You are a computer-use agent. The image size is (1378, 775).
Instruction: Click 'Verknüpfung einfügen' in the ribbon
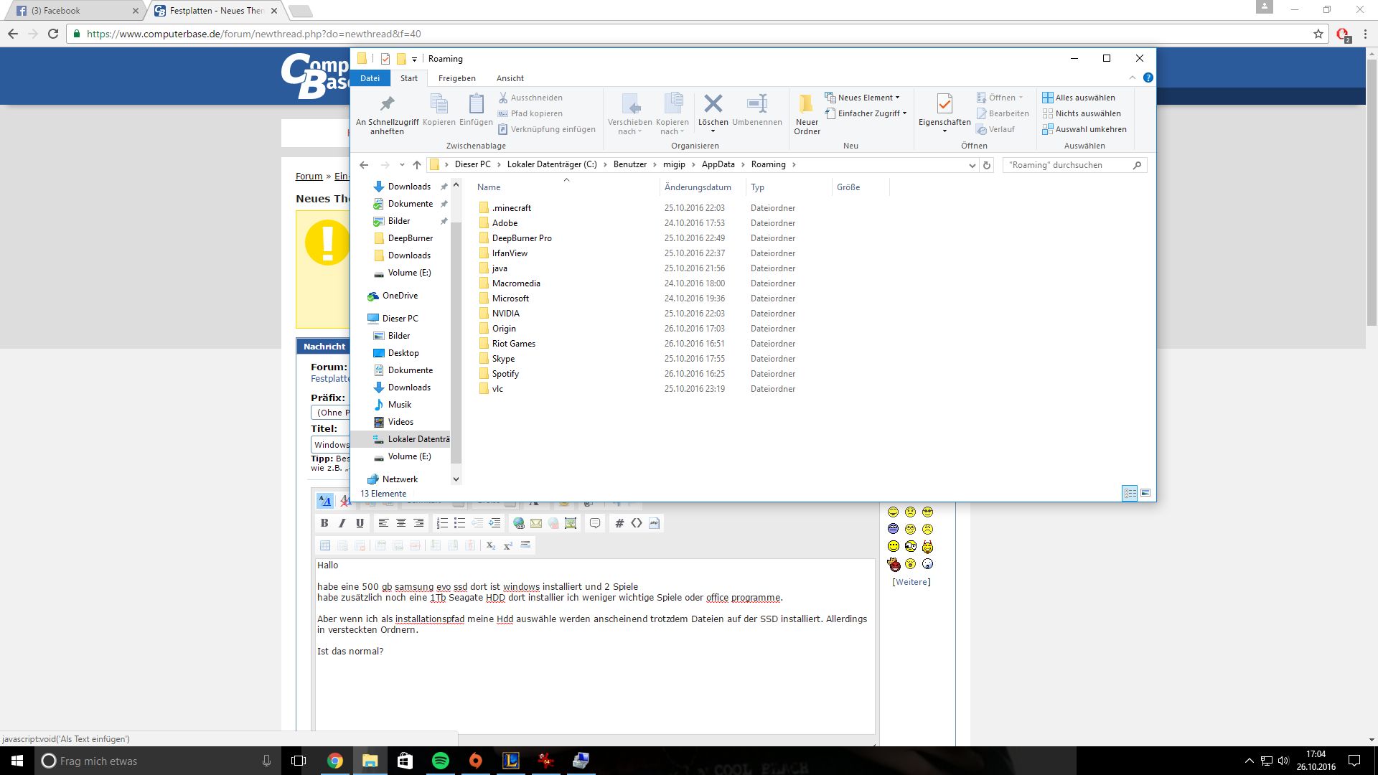point(546,129)
